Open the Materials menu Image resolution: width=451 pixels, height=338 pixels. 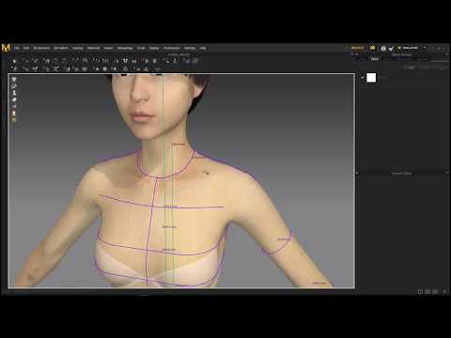click(93, 48)
